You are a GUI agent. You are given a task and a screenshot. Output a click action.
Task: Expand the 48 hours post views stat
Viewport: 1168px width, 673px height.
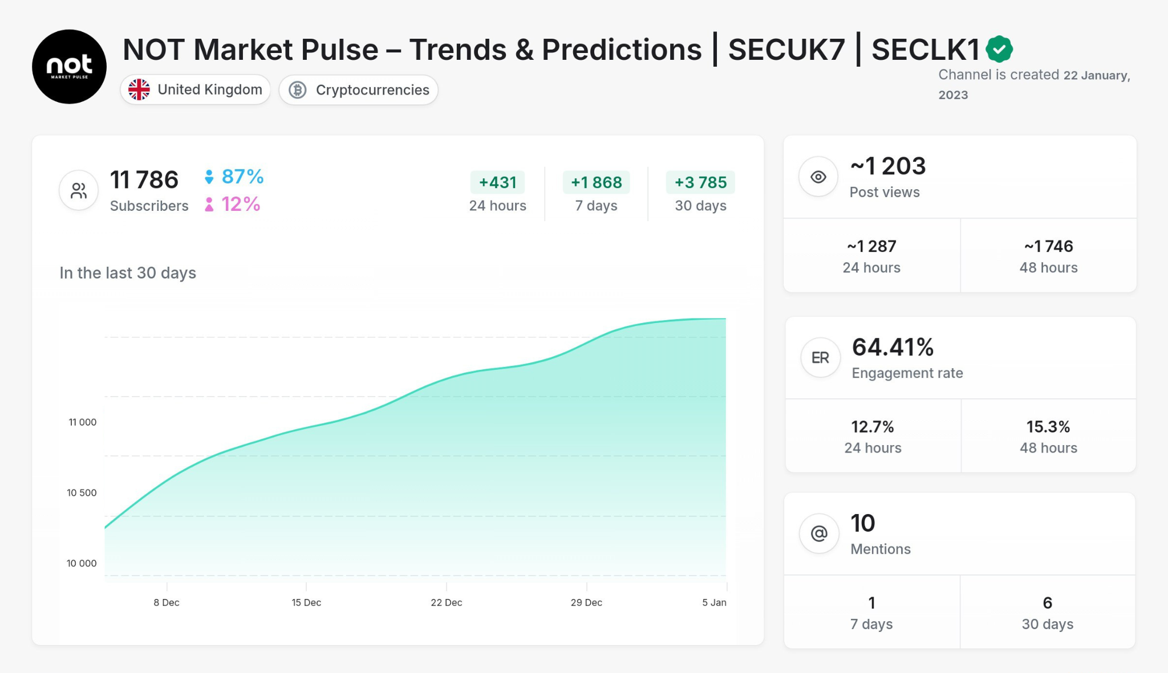tap(1048, 255)
